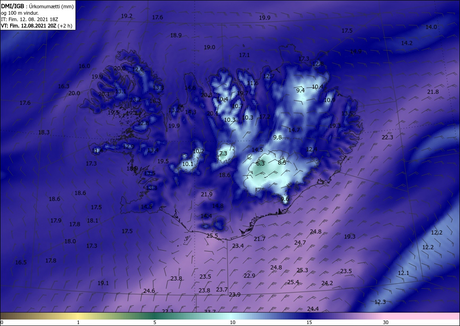Click the colorbar tick label 15
Image resolution: width=460 pixels, height=326 pixels.
(309, 323)
